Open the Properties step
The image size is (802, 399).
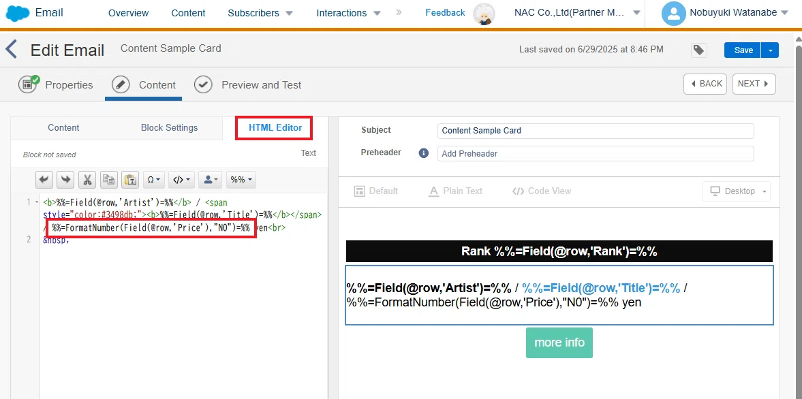pyautogui.click(x=56, y=85)
